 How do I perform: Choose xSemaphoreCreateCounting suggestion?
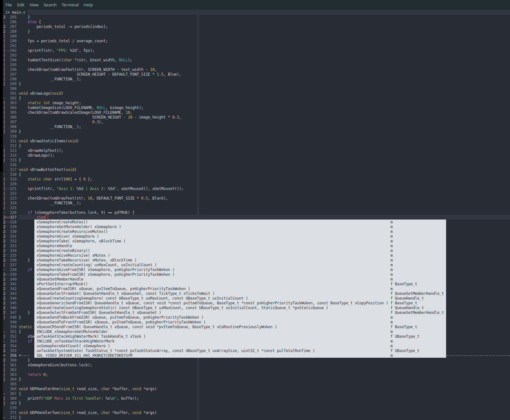pyautogui.click(x=240, y=265)
